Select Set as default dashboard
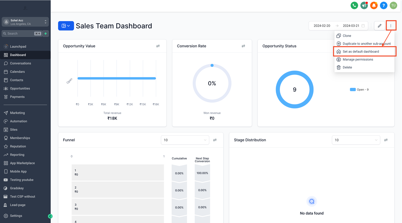Viewport: 402px width, 223px height. click(361, 51)
